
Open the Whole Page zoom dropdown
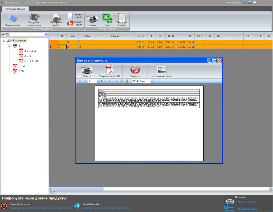[x=152, y=81]
